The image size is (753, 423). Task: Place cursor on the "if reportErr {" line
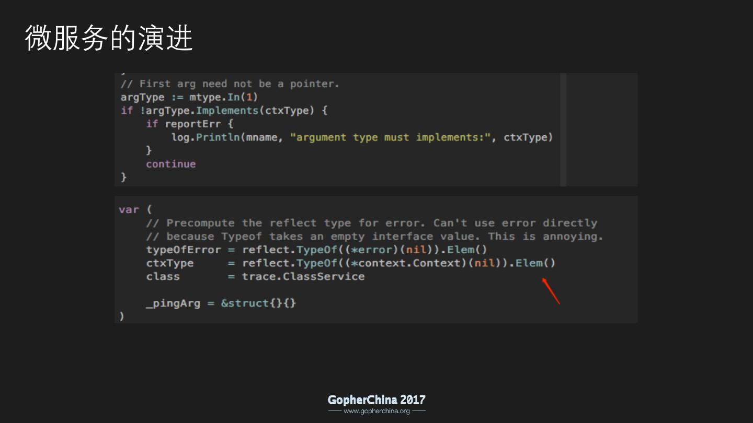(189, 124)
